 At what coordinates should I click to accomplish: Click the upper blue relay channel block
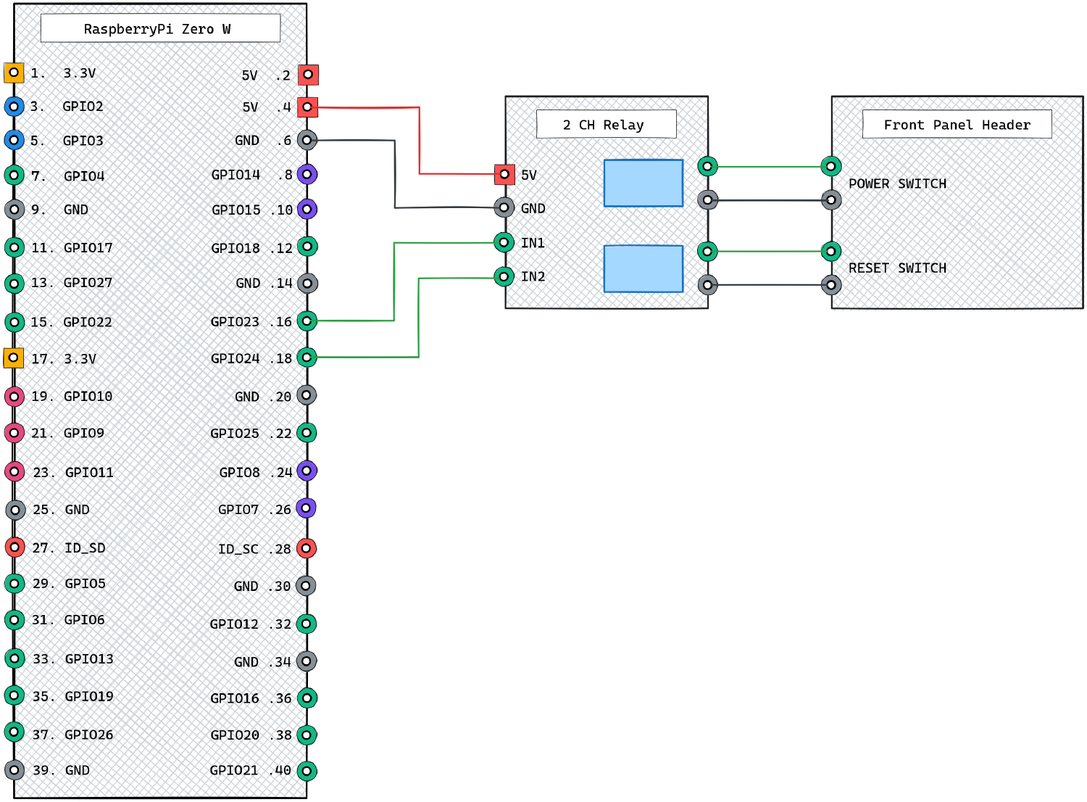click(x=643, y=183)
